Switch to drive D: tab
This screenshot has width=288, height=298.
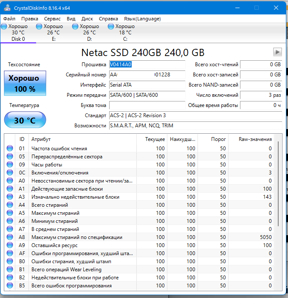89,33
